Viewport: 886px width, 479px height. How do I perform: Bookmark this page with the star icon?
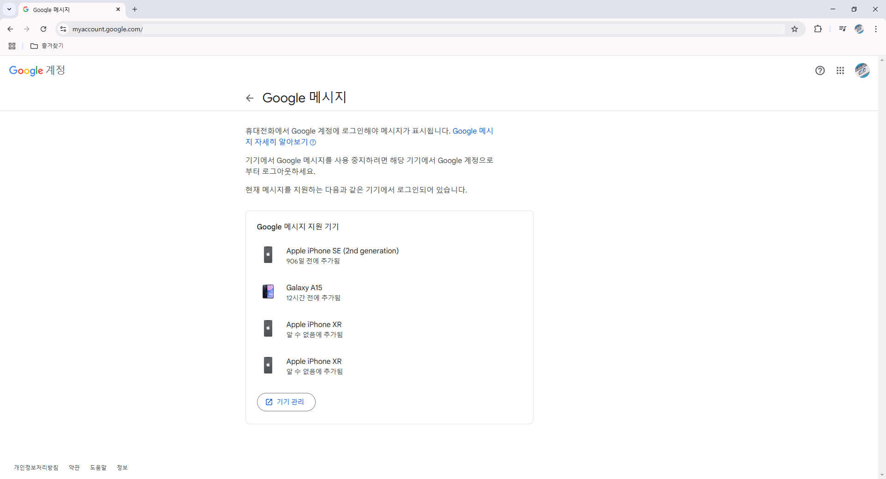coord(795,29)
